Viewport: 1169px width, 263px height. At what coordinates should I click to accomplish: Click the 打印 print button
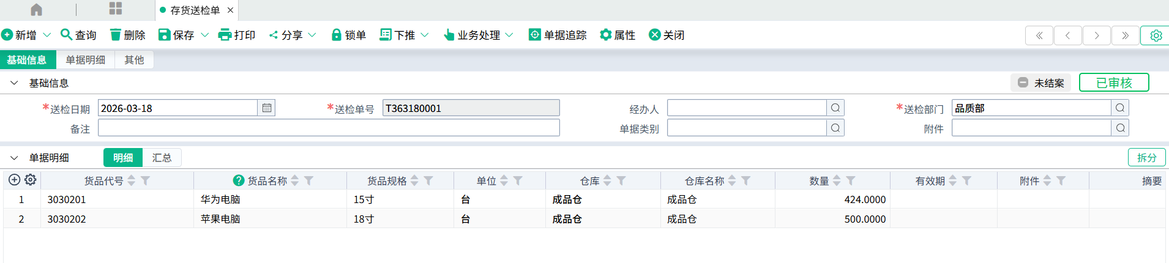237,35
